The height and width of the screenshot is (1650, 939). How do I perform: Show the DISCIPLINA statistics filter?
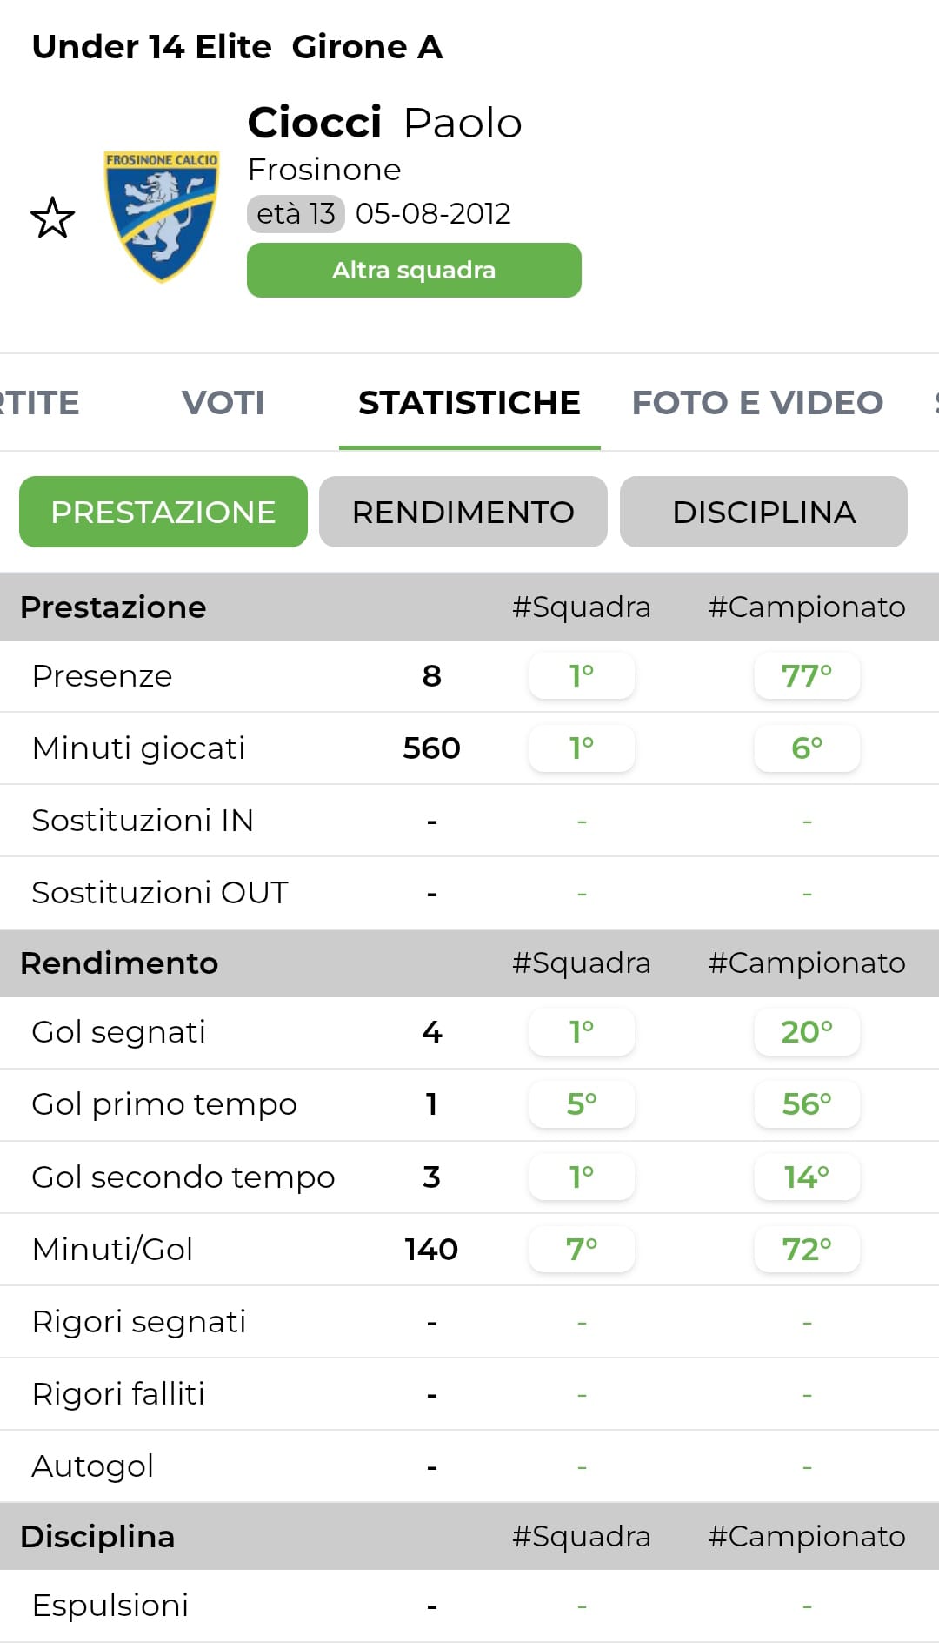click(x=763, y=513)
